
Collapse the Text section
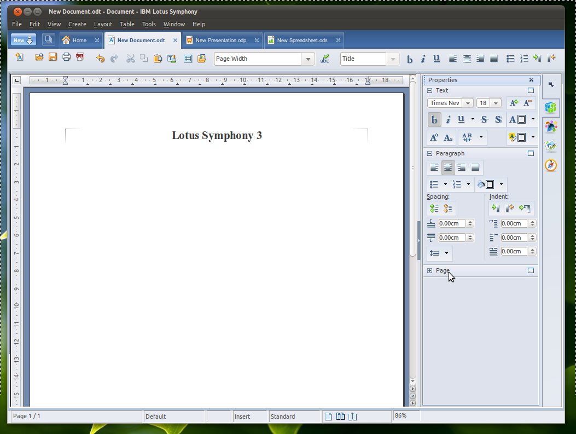(429, 90)
